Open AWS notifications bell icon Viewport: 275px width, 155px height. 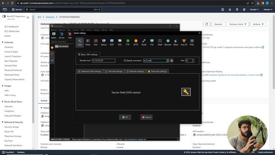[230, 9]
